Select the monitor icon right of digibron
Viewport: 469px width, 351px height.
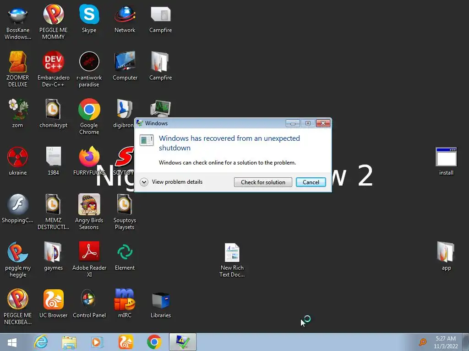161,109
